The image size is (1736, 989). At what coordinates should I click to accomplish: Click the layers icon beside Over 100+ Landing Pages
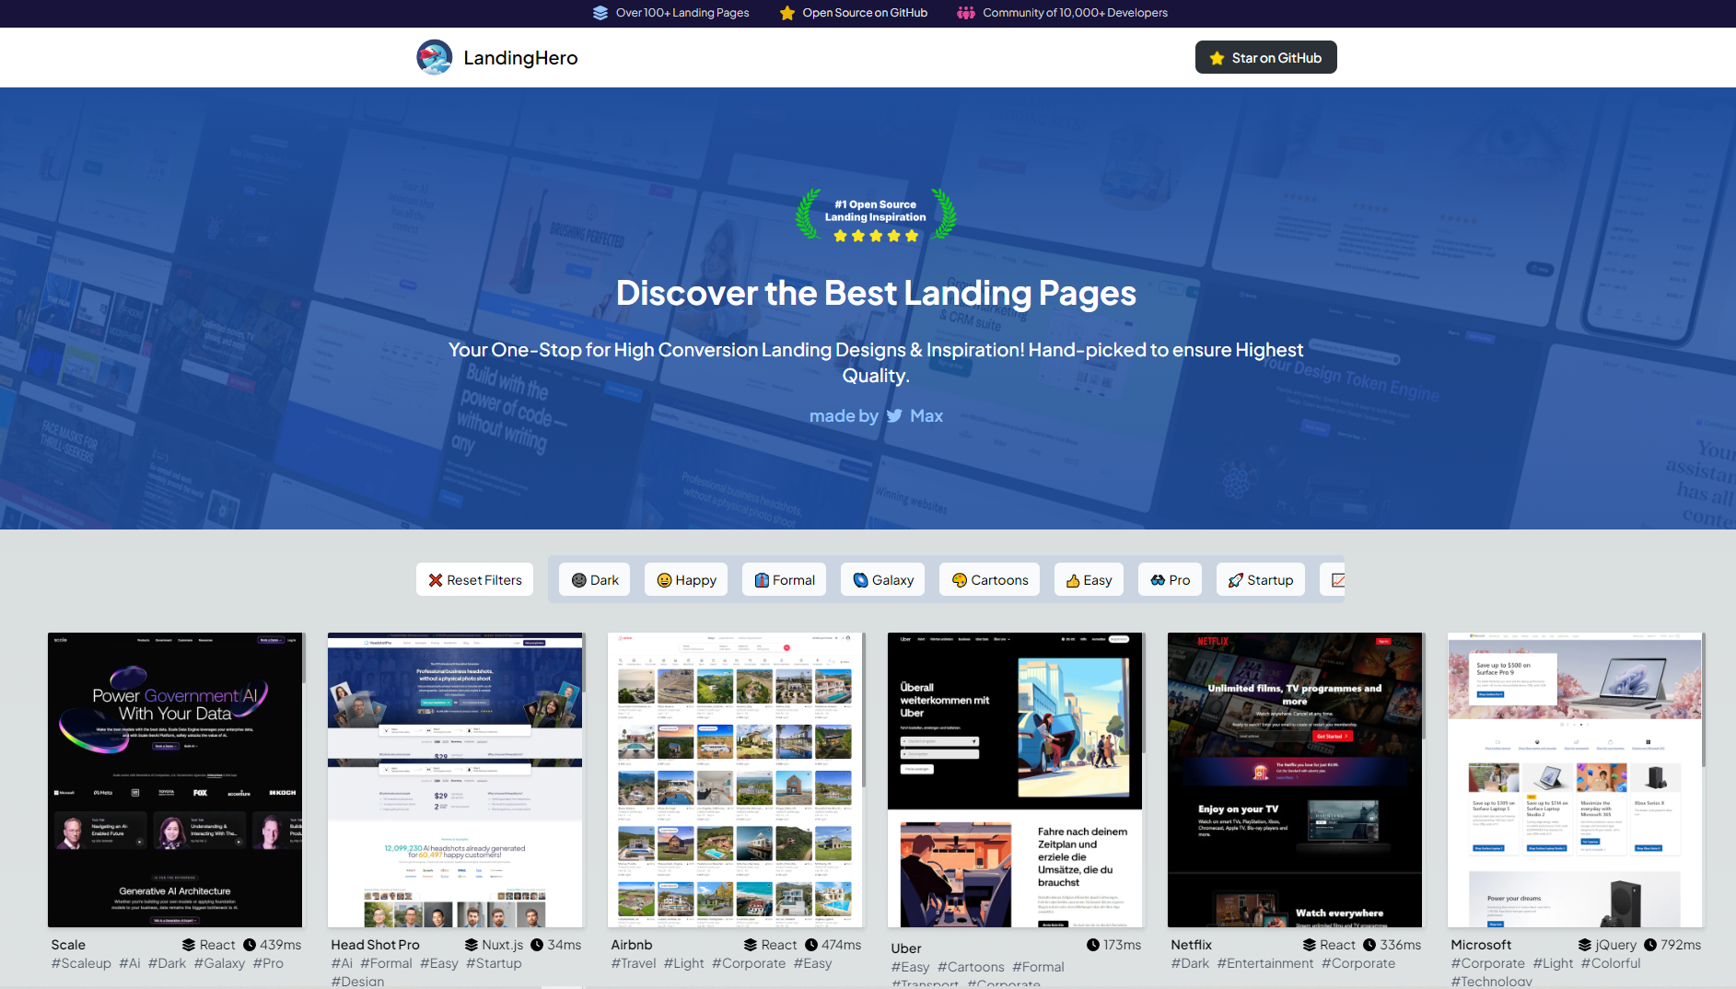(x=600, y=13)
